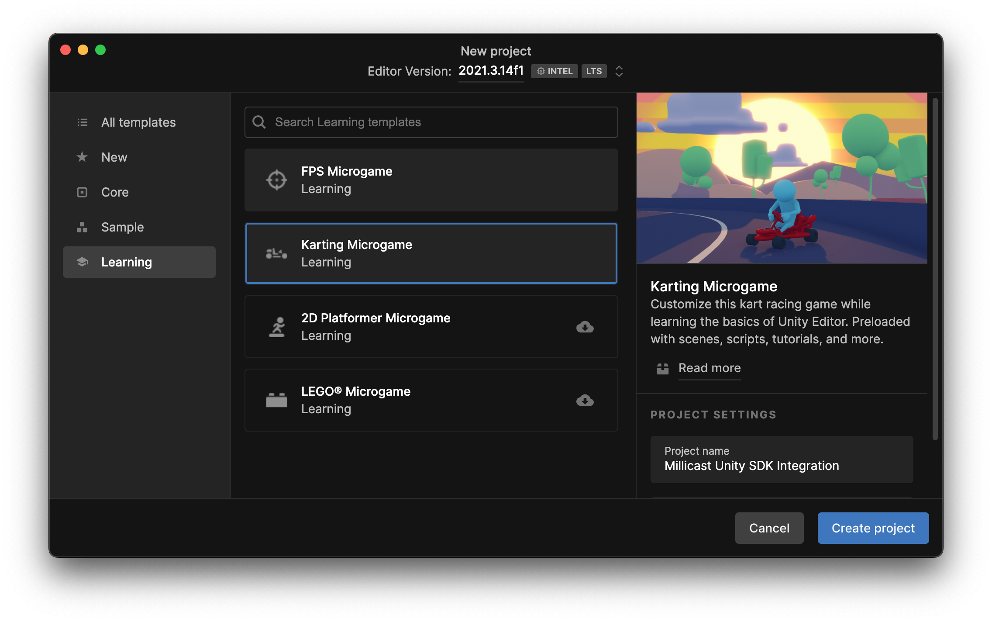Image resolution: width=992 pixels, height=622 pixels.
Task: Expand the Editor Version selector
Action: (x=617, y=71)
